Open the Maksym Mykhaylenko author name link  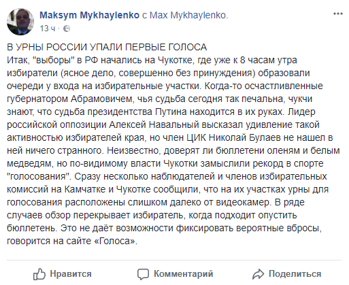click(x=89, y=15)
